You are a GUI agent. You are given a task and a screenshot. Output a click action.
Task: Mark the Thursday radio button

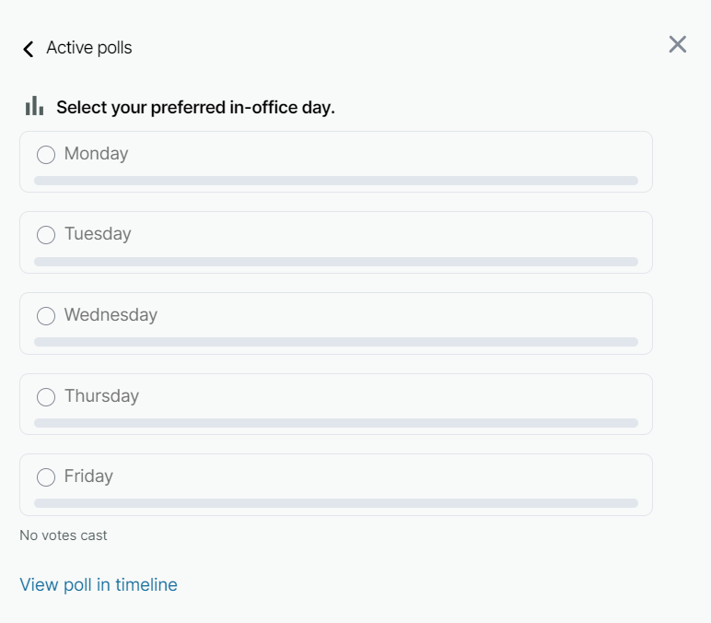tap(46, 397)
